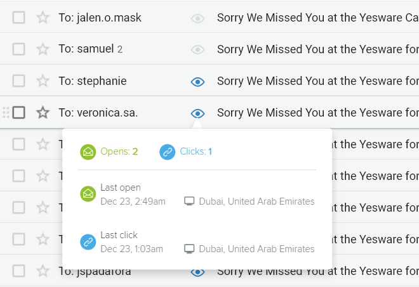
Task: Click the gray eye icon for jalen.o.mask
Action: [x=198, y=18]
